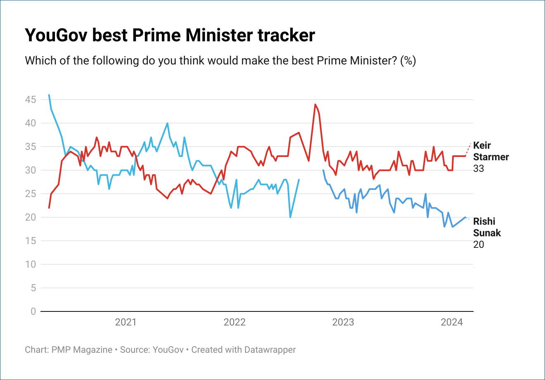Click the 15 y-axis tick label
545x380 pixels.
[x=31, y=241]
